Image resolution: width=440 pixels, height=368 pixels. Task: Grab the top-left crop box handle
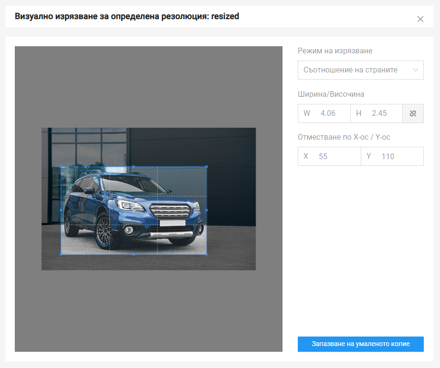tap(61, 167)
